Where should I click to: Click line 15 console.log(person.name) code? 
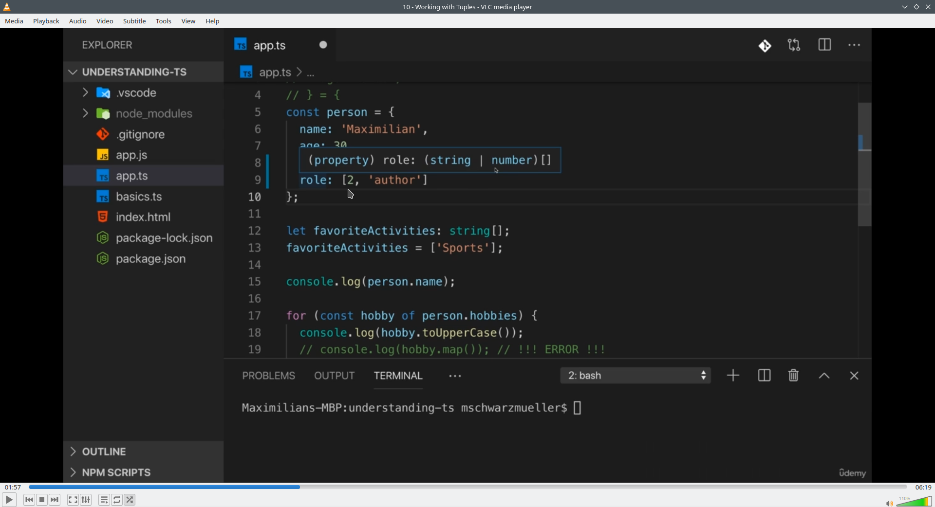click(371, 282)
